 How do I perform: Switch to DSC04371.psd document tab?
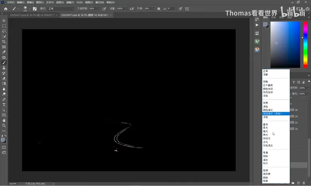32,15
